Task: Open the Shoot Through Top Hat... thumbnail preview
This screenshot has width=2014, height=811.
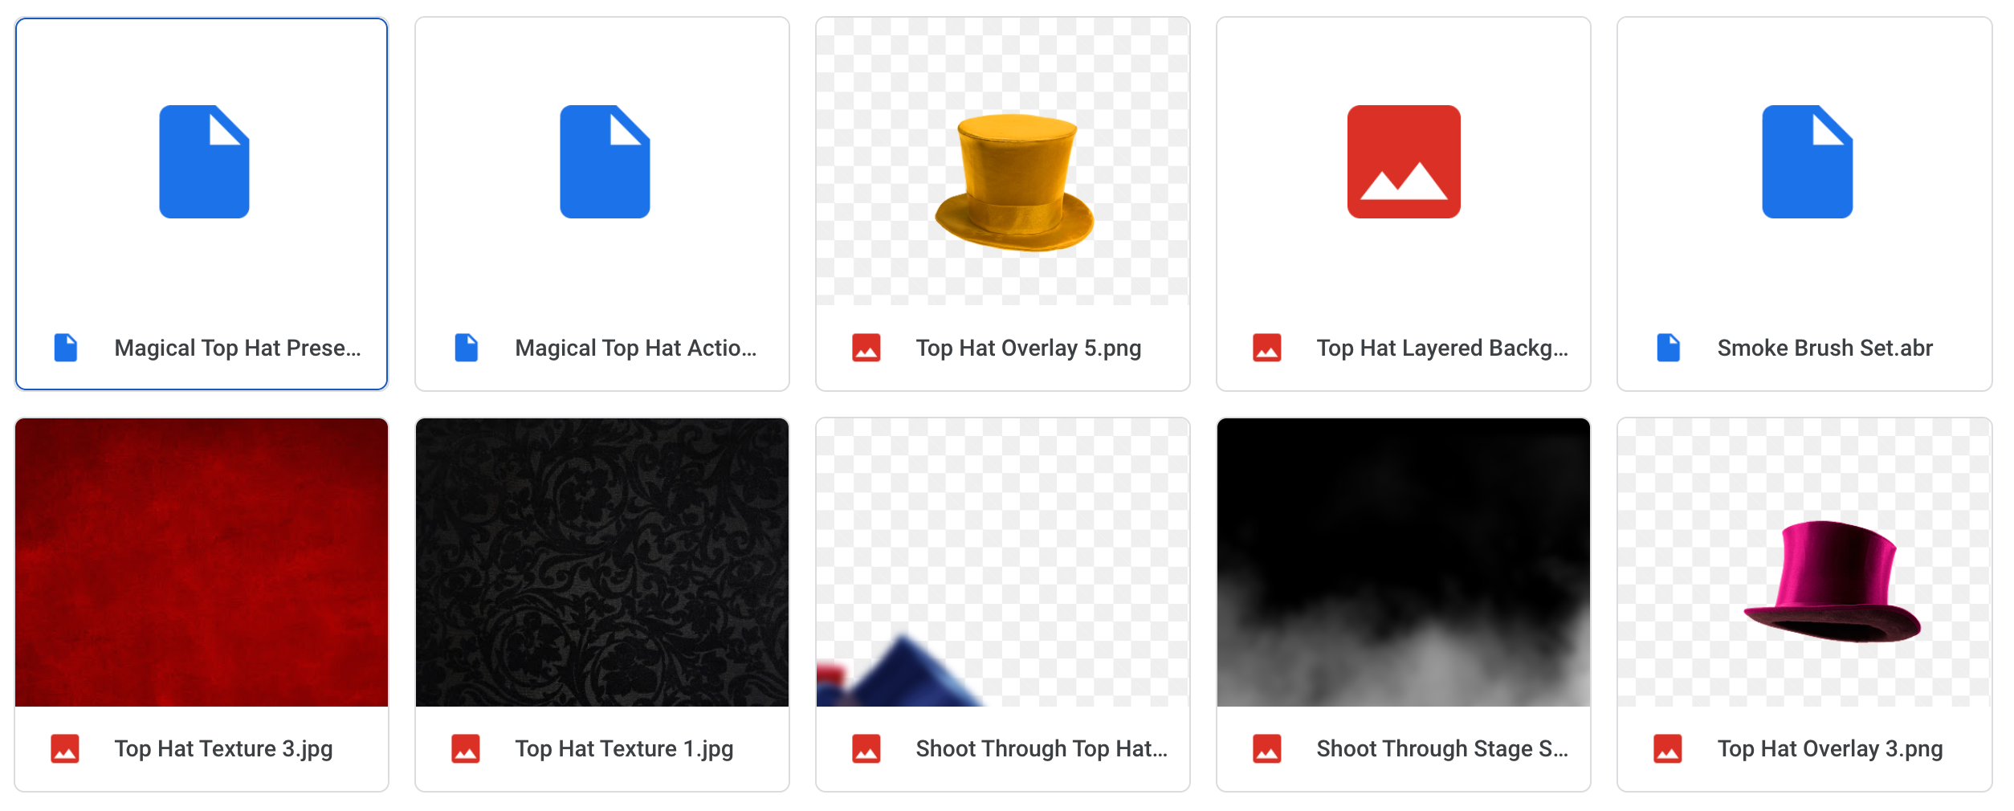Action: click(1003, 562)
